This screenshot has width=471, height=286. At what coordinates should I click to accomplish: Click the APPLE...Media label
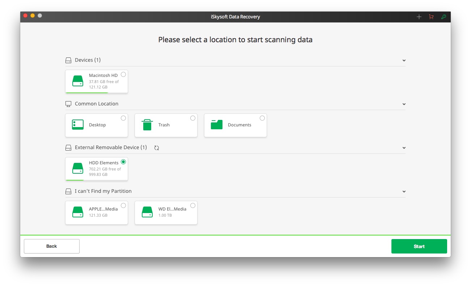point(103,209)
